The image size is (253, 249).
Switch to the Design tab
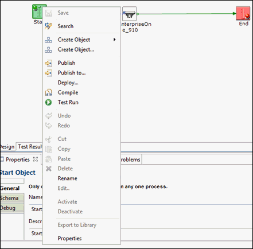point(7,147)
